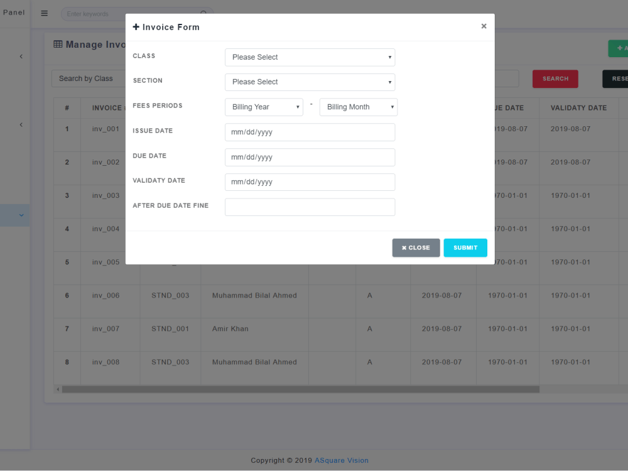This screenshot has width=628, height=471.
Task: Click the grid icon beside Manage Invoices heading
Action: point(58,44)
